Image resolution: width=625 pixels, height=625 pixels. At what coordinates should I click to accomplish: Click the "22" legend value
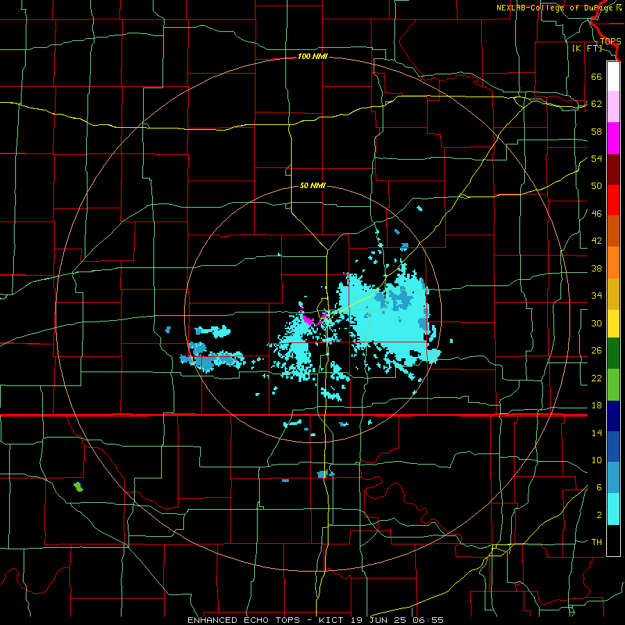597,378
